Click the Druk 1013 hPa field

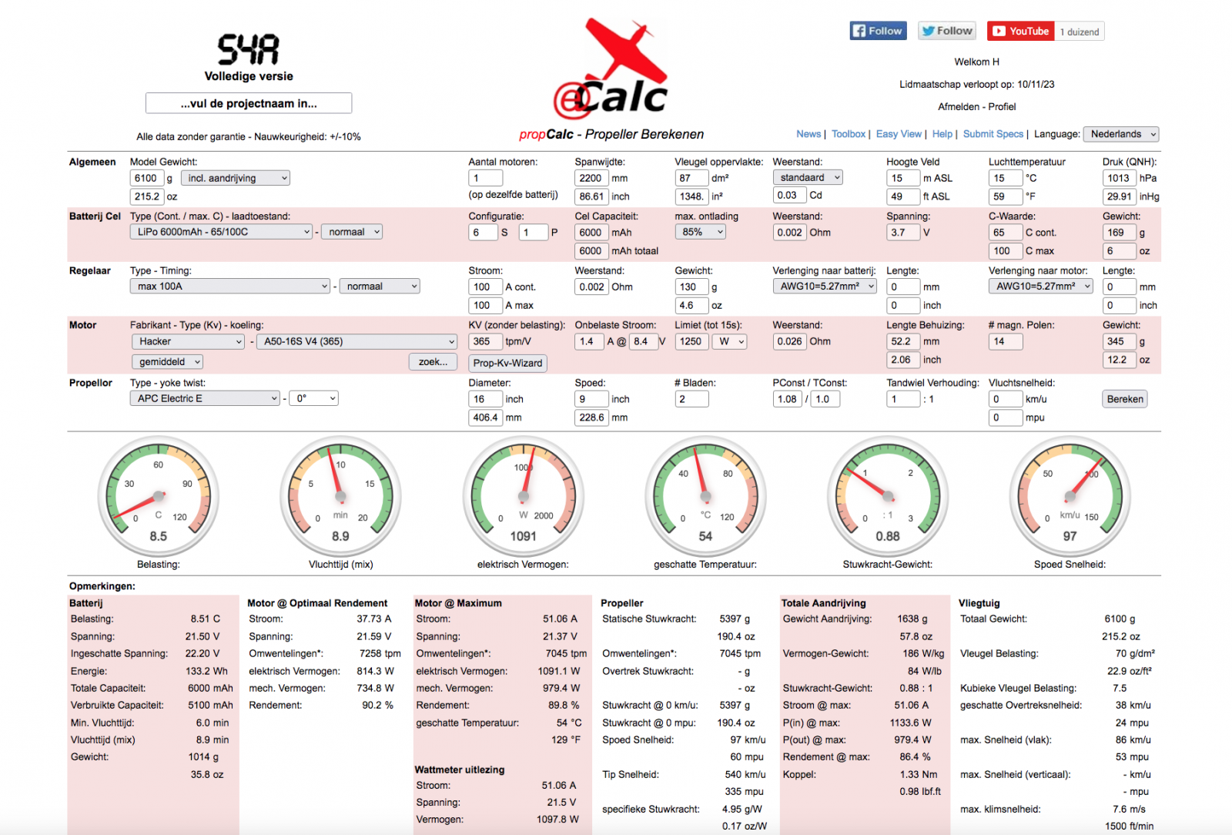(x=1120, y=178)
